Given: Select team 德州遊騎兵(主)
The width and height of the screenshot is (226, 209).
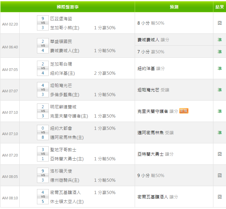Looking at the screenshot, I should (x=65, y=180).
